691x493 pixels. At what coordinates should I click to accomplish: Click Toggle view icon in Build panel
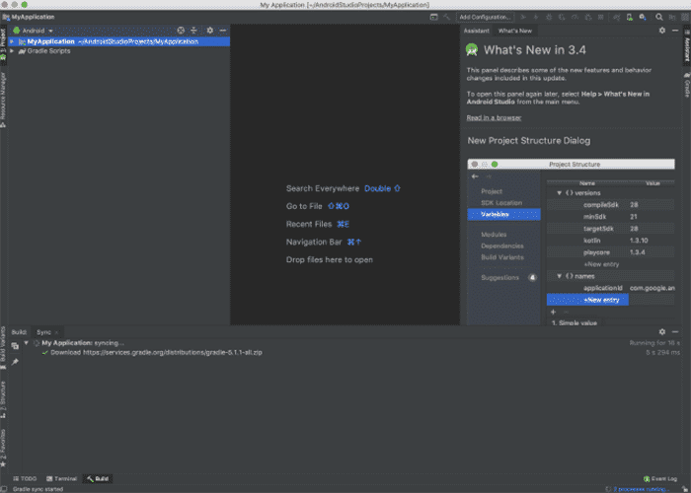(x=15, y=346)
